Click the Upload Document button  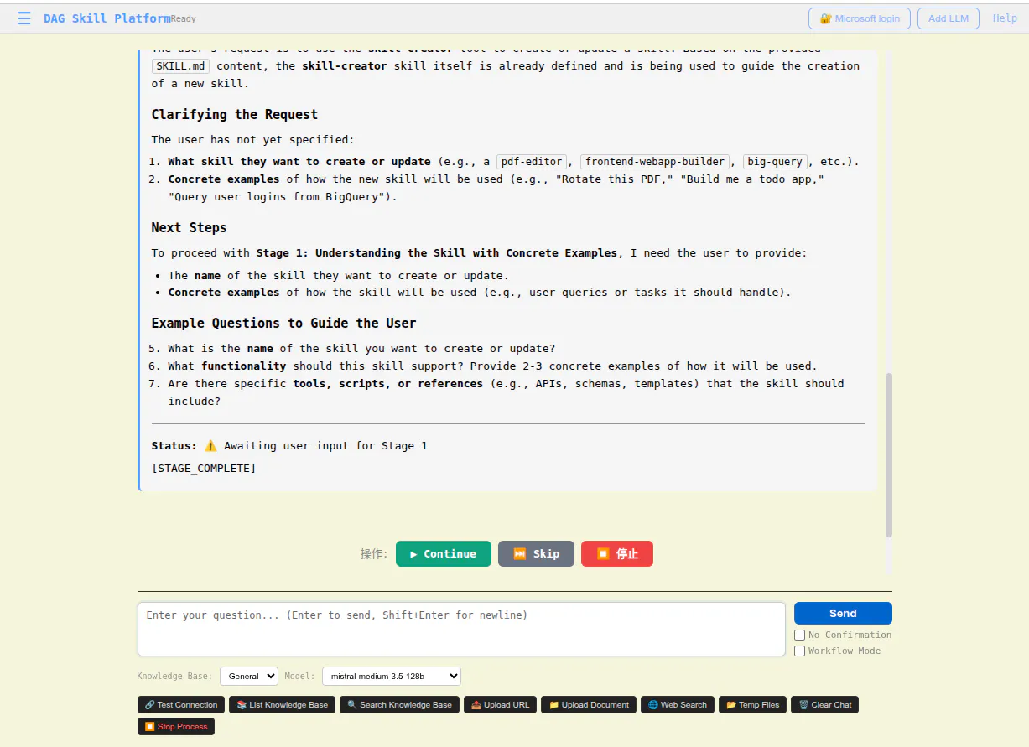click(x=589, y=704)
